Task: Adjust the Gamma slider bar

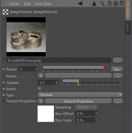Action: (91, 82)
